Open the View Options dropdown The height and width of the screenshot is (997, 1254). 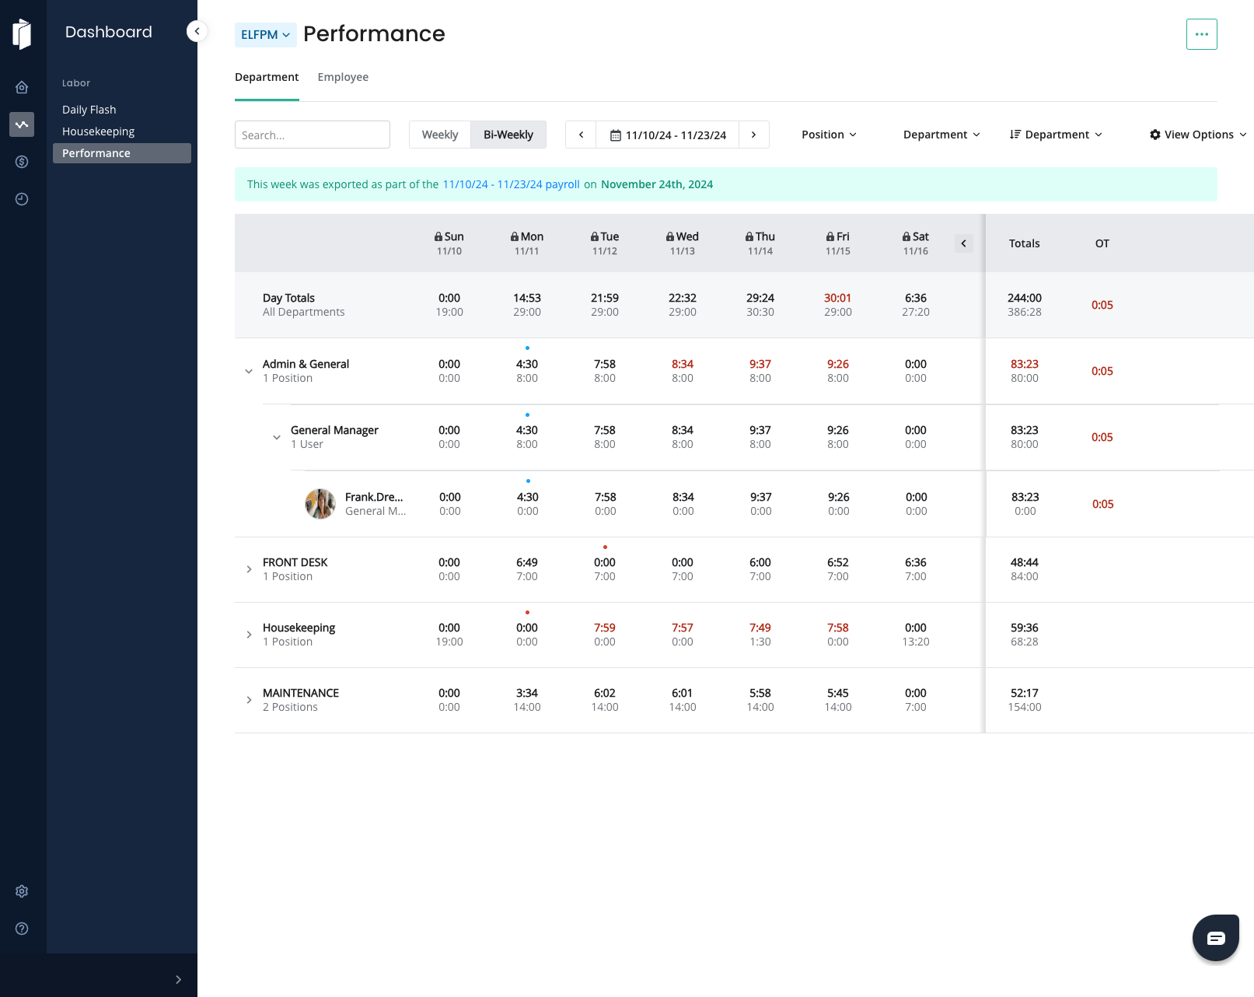pyautogui.click(x=1198, y=135)
